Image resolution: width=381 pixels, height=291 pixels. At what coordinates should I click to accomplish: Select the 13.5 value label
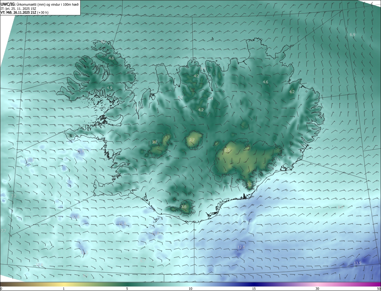(x=357, y=263)
